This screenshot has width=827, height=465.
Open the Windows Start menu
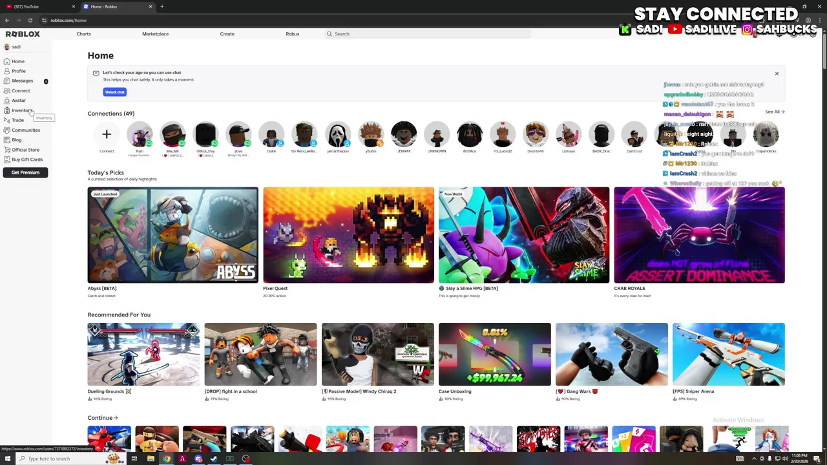(7, 459)
